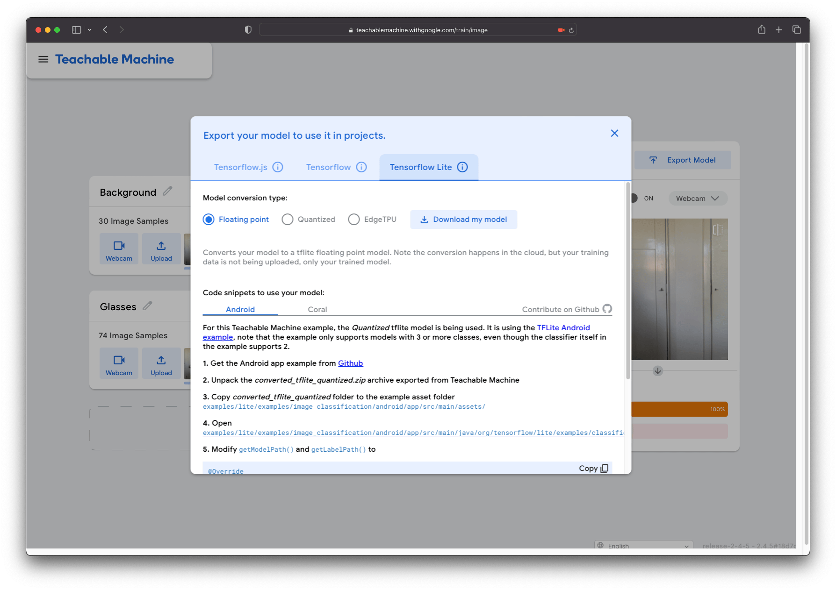
Task: Toggle the Safari sidebar icon
Action: [x=77, y=30]
